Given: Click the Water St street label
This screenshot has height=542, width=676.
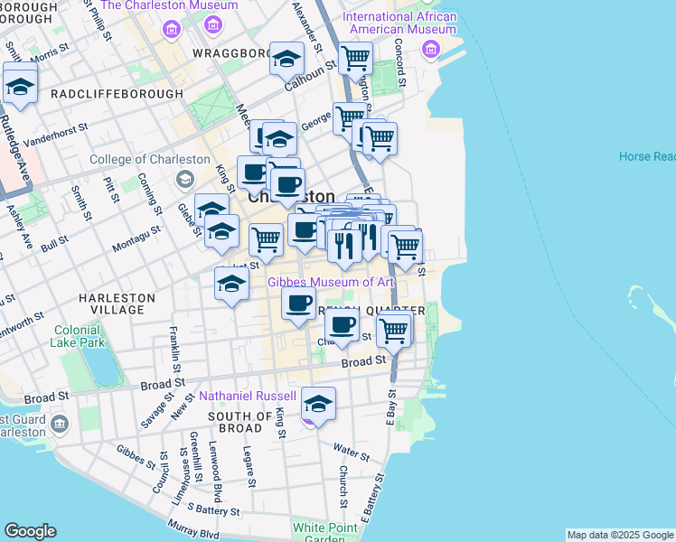Looking at the screenshot, I should tap(352, 453).
